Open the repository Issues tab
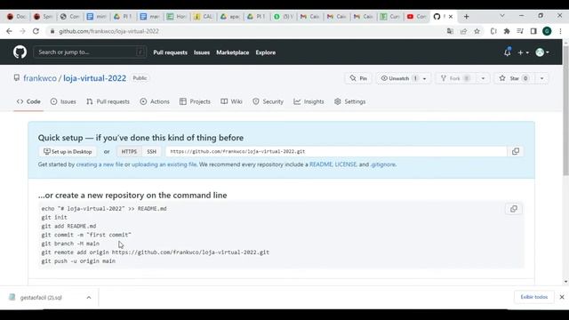The image size is (569, 320). (x=63, y=101)
